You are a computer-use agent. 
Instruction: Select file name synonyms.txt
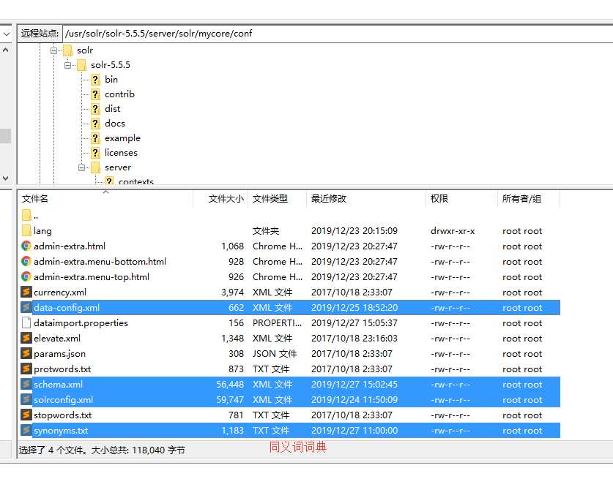click(x=61, y=431)
